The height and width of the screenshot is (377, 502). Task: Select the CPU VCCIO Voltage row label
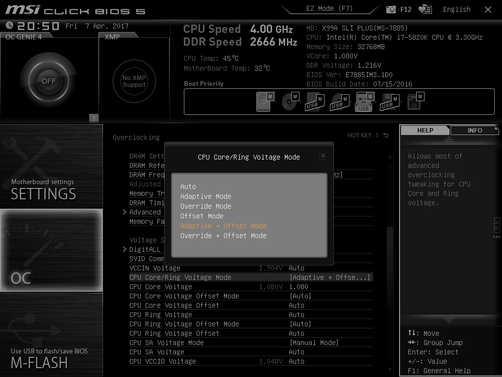163,361
